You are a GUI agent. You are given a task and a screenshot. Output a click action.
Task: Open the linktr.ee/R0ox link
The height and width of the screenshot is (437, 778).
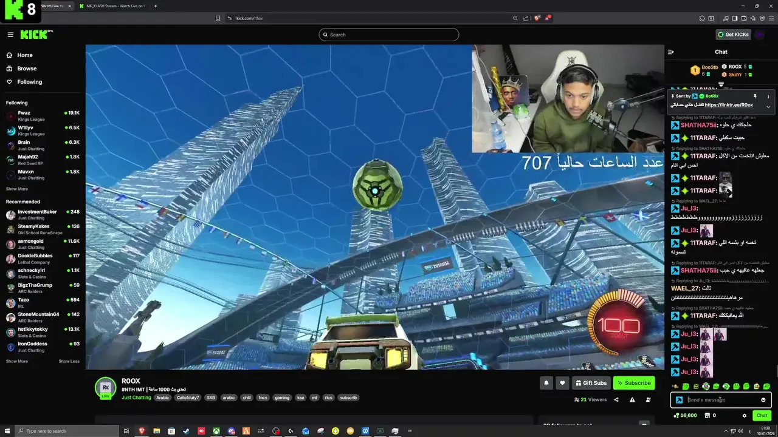729,105
